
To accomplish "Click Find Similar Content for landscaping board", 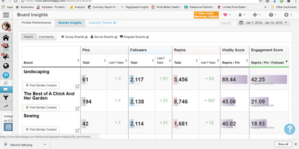I will tap(41, 86).
